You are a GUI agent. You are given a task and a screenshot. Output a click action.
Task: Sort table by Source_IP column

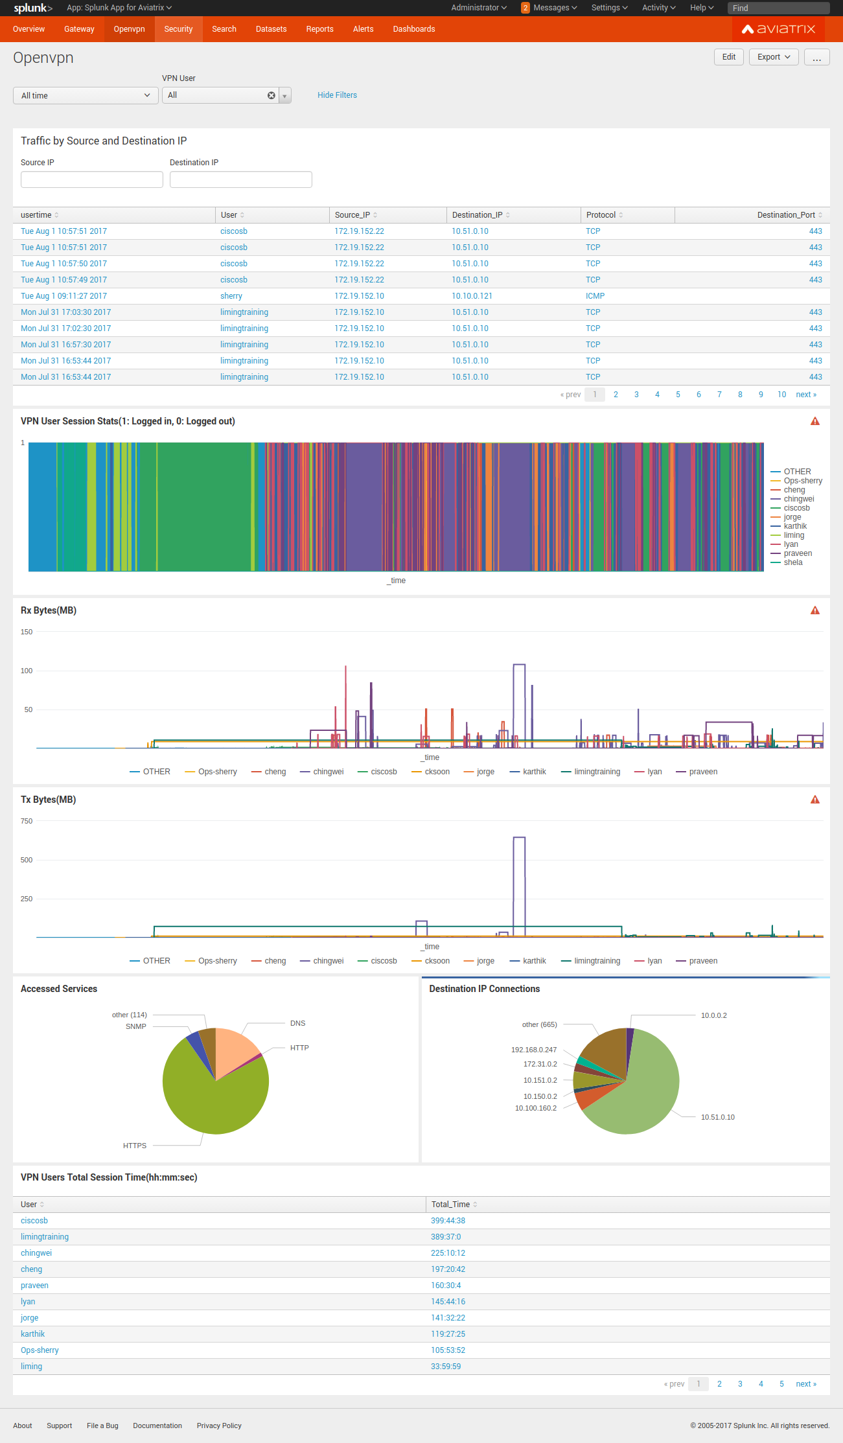coord(356,215)
